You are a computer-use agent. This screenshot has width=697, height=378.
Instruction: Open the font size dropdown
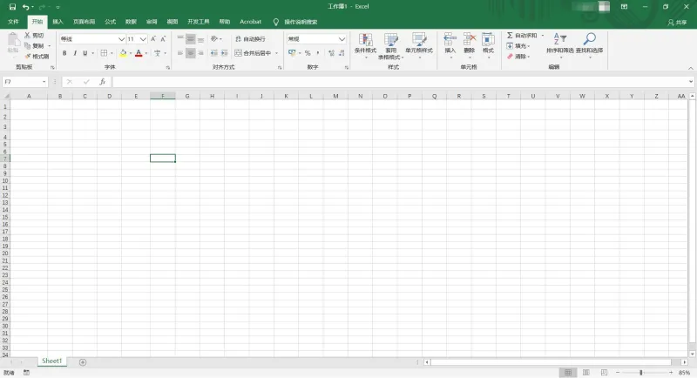click(x=143, y=39)
